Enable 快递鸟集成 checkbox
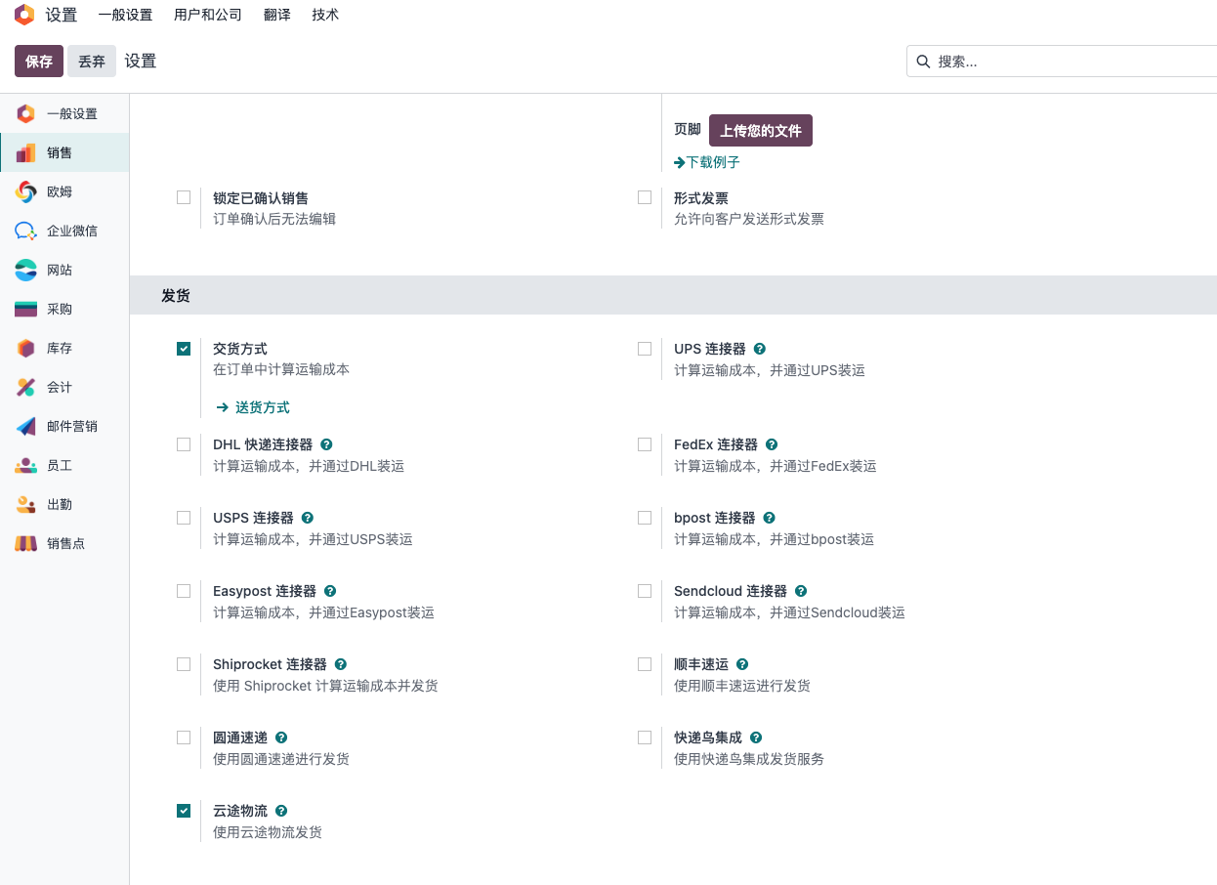Image resolution: width=1217 pixels, height=885 pixels. [645, 737]
